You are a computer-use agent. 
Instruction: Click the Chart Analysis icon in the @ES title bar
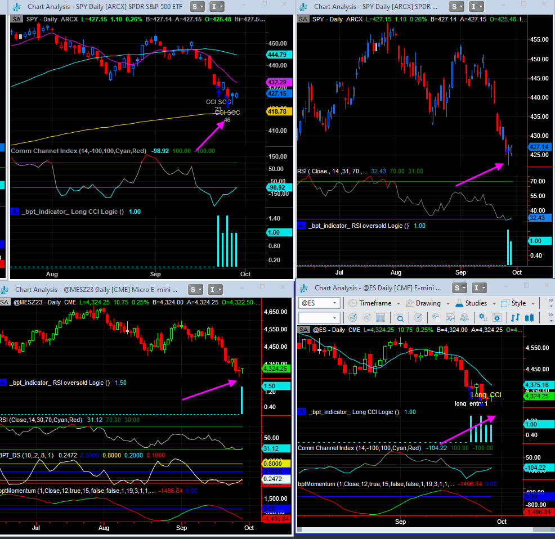pos(304,289)
